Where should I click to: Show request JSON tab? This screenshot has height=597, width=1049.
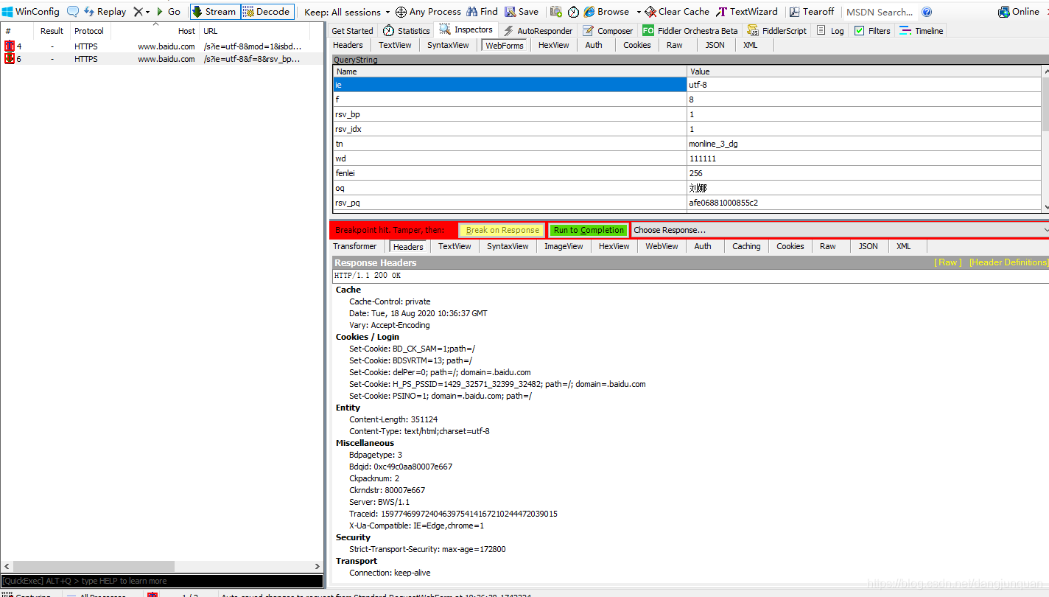click(x=715, y=45)
